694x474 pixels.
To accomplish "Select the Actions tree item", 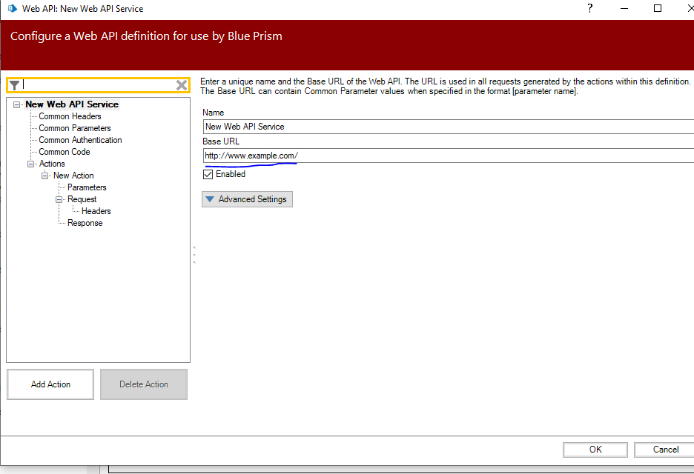I will tap(52, 164).
